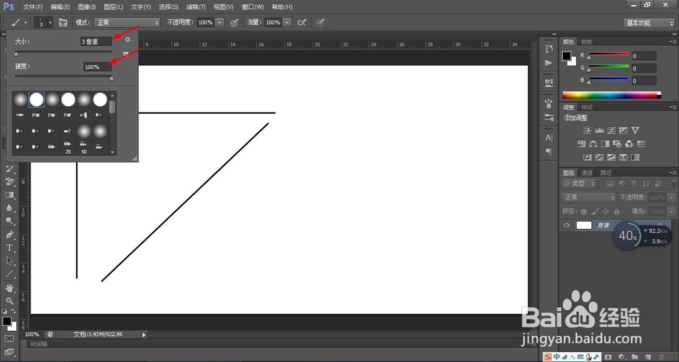Open the History panel icon in dock
The image size is (679, 362).
pos(549,48)
